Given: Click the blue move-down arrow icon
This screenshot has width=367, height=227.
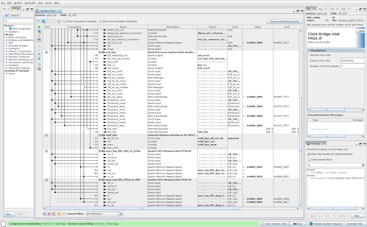Looking at the screenshot, I should coord(39,54).
